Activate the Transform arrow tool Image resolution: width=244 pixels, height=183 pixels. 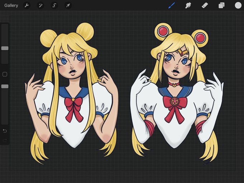(68, 6)
